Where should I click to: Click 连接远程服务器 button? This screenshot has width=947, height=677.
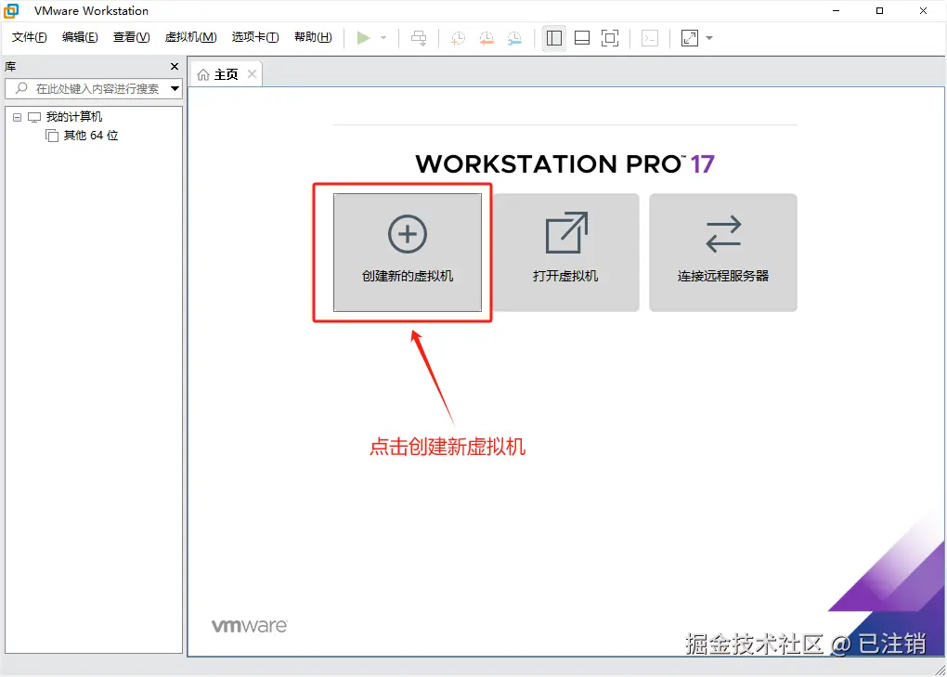(723, 253)
